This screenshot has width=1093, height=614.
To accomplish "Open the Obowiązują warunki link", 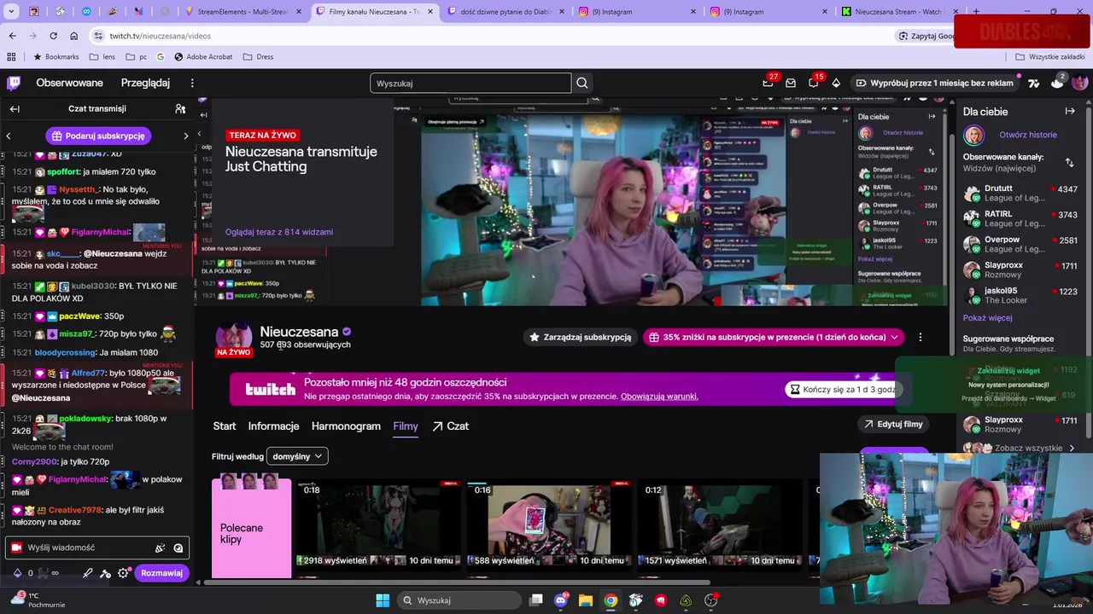I will pyautogui.click(x=659, y=397).
